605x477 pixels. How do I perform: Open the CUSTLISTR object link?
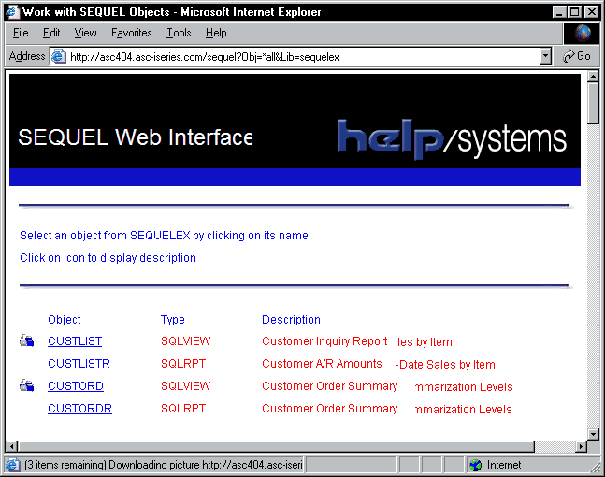pos(79,364)
